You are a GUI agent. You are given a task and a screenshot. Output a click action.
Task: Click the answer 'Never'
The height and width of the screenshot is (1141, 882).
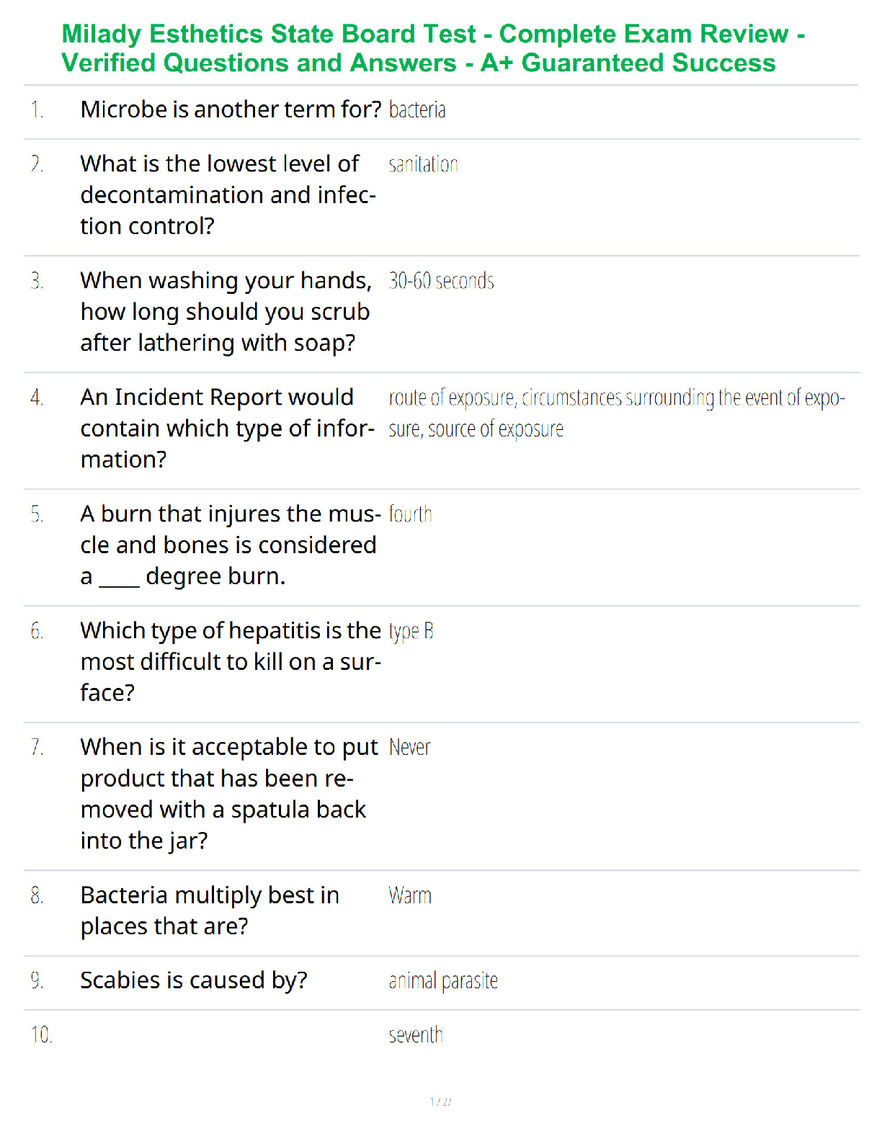(410, 748)
